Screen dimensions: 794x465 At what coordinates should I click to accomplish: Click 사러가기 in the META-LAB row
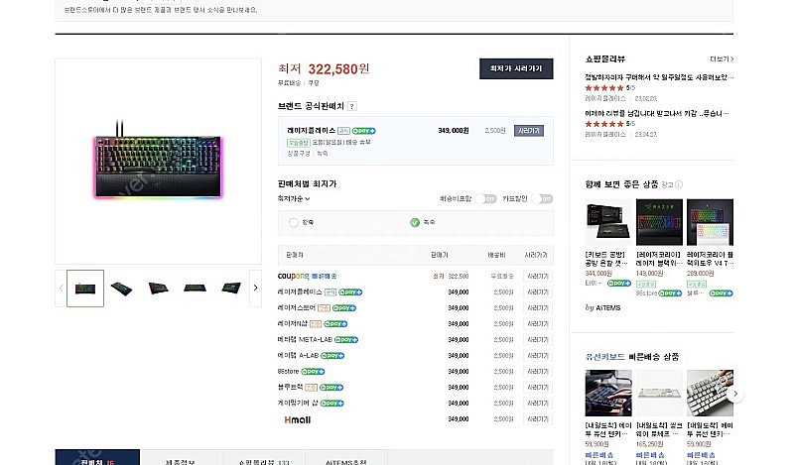click(x=537, y=340)
